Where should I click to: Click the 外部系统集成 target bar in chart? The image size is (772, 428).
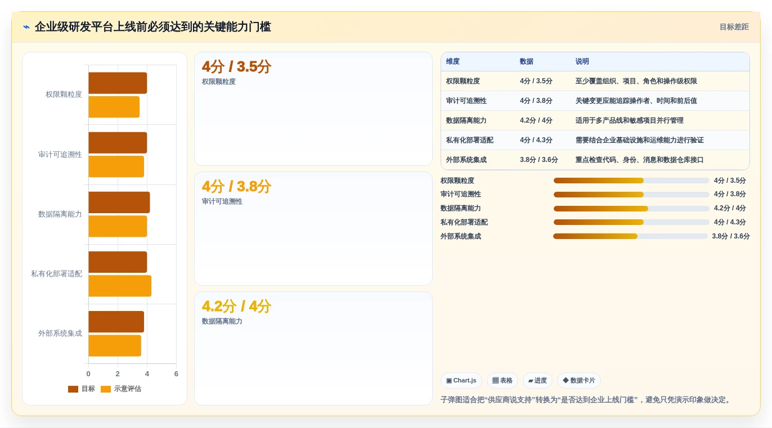click(x=116, y=322)
